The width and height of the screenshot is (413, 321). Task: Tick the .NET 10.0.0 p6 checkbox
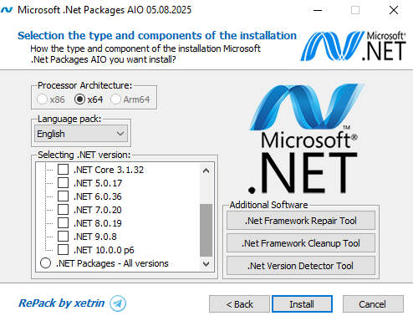63,250
